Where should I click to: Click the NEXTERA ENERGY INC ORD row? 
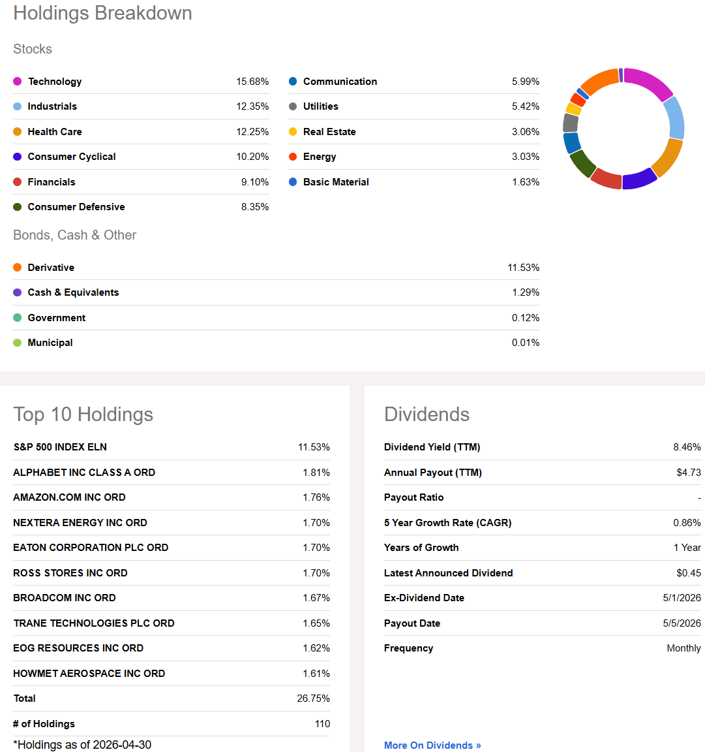(171, 523)
